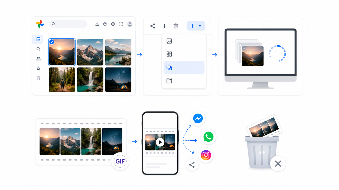The image size is (339, 190).
Task: Choose the movie clapperboard menu entry
Action: pos(184,81)
